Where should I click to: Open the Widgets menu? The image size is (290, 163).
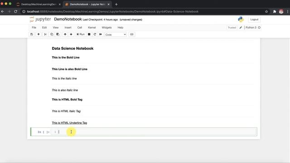click(x=107, y=28)
